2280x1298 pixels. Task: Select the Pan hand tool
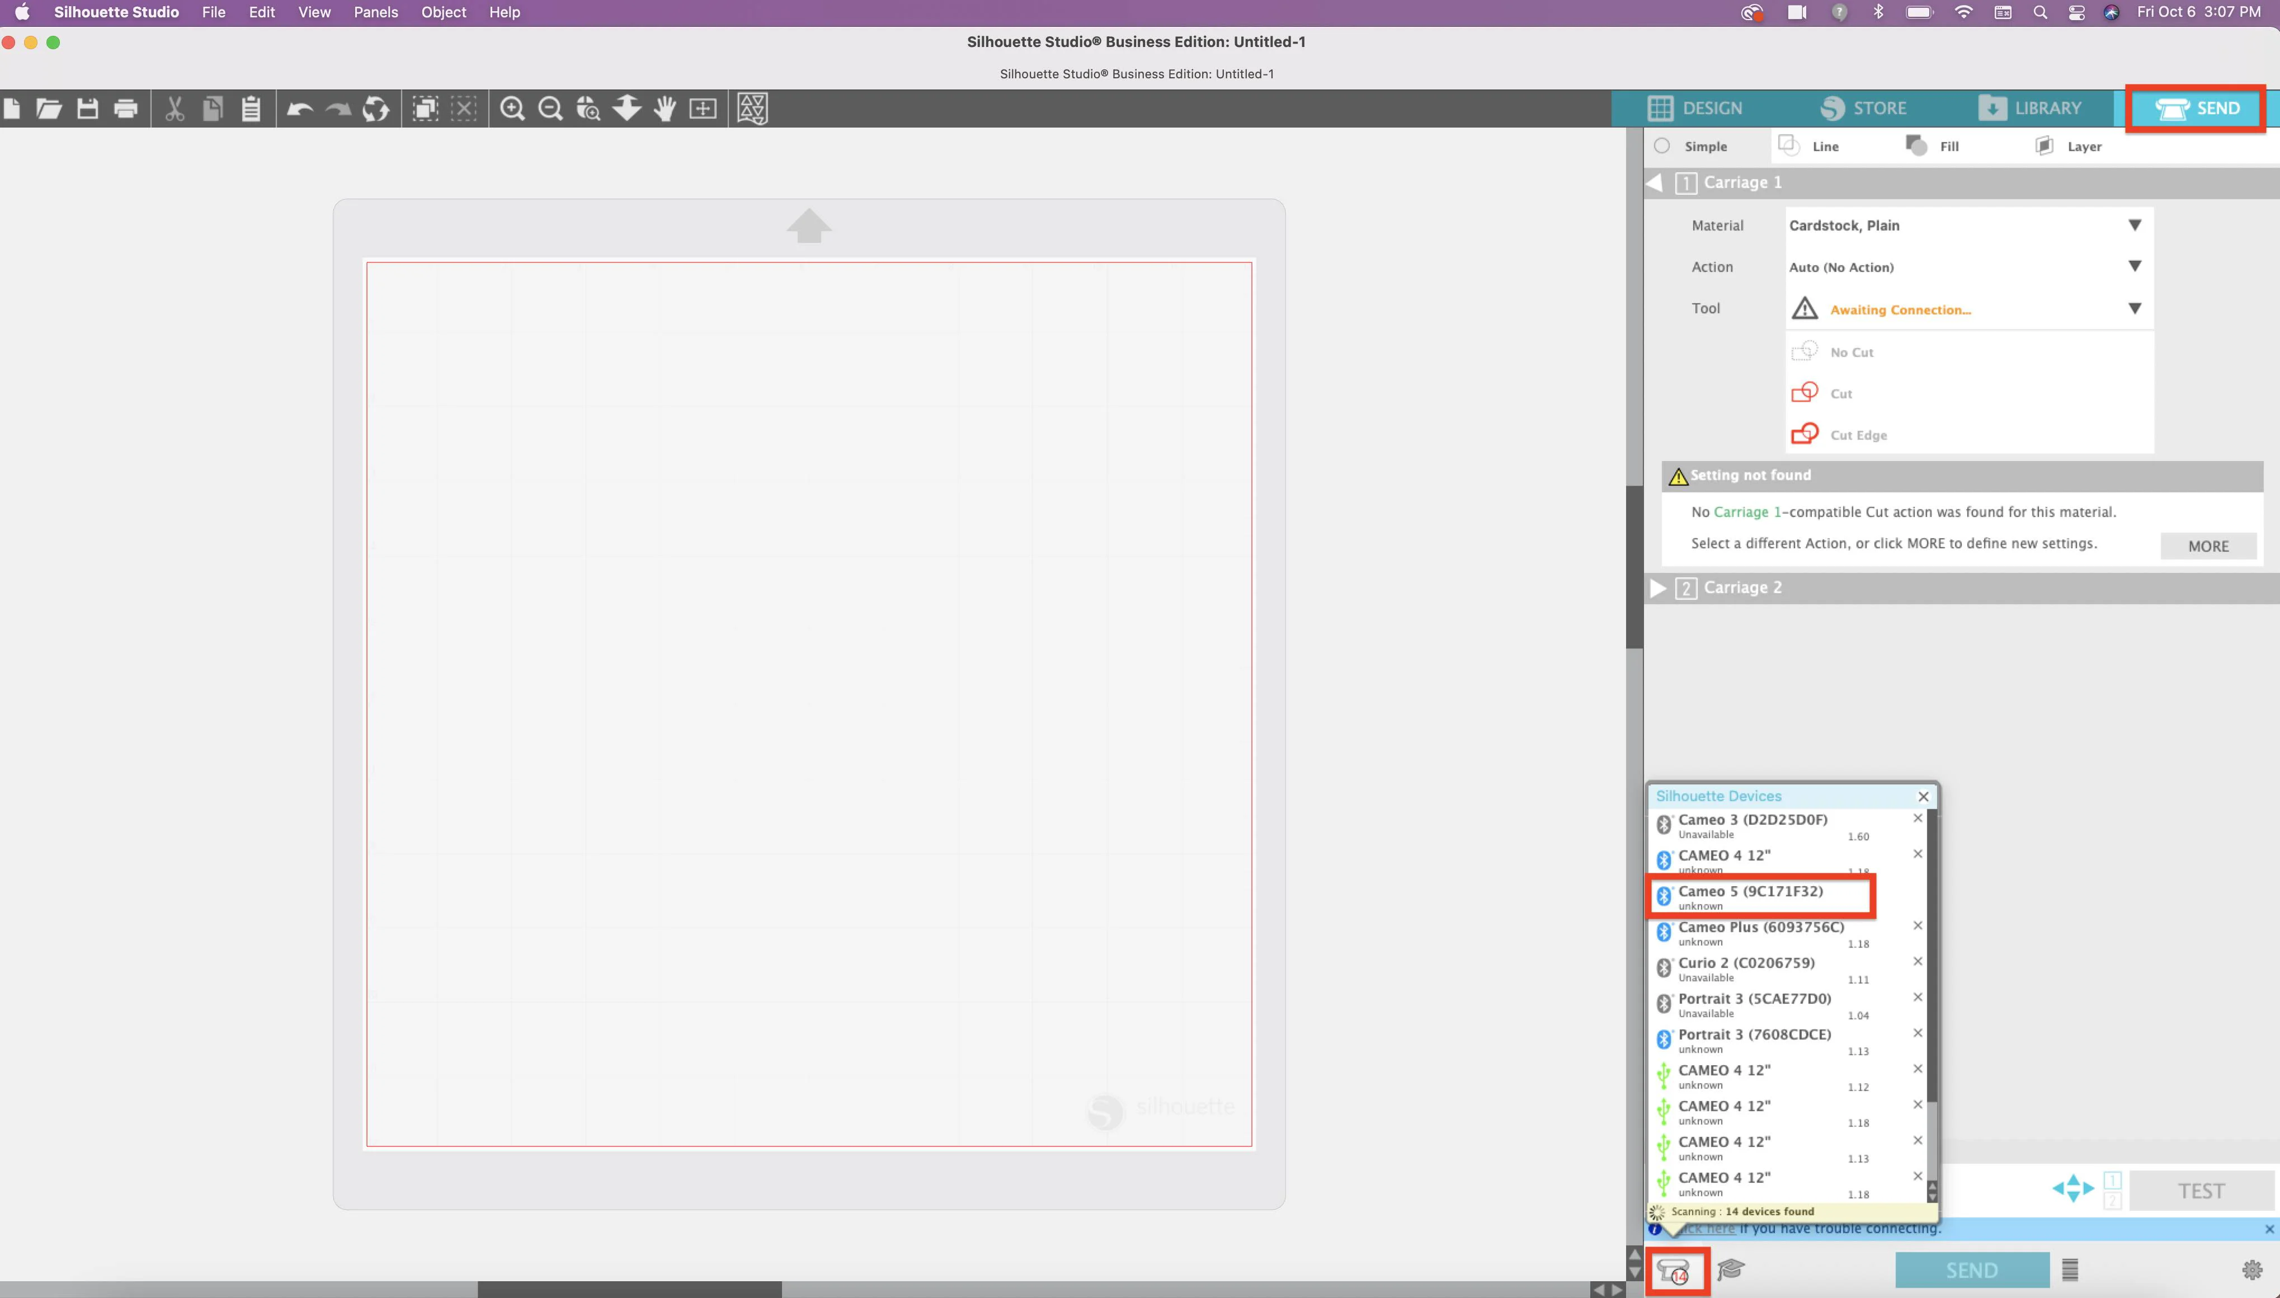point(665,109)
